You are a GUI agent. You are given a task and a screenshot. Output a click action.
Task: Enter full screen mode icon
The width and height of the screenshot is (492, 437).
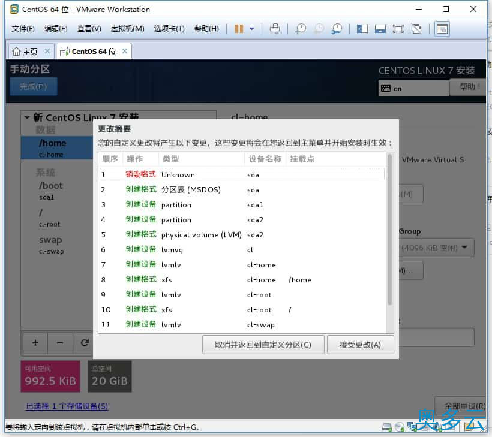click(x=398, y=29)
